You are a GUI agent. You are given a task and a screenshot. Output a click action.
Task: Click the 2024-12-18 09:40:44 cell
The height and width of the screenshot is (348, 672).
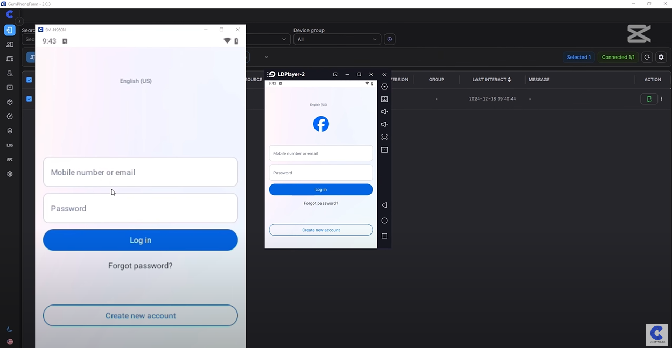492,99
